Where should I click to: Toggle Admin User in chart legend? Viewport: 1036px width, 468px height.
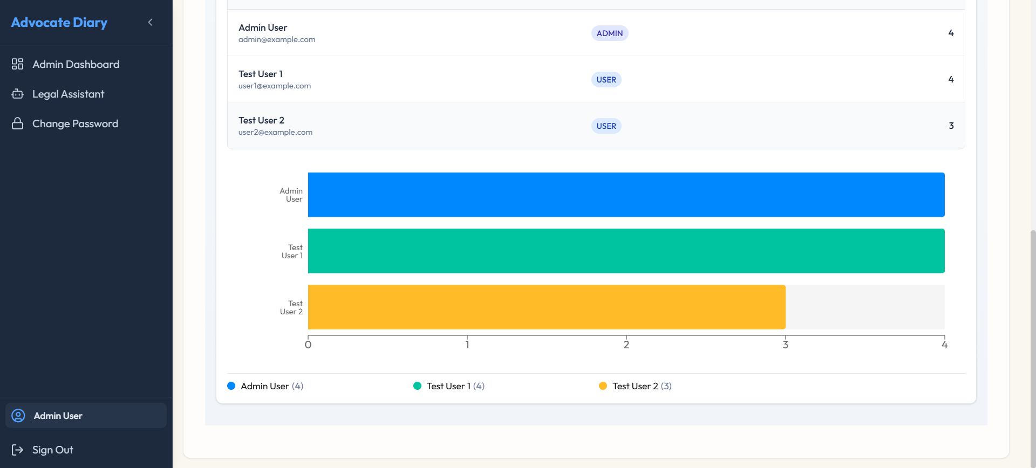click(265, 386)
